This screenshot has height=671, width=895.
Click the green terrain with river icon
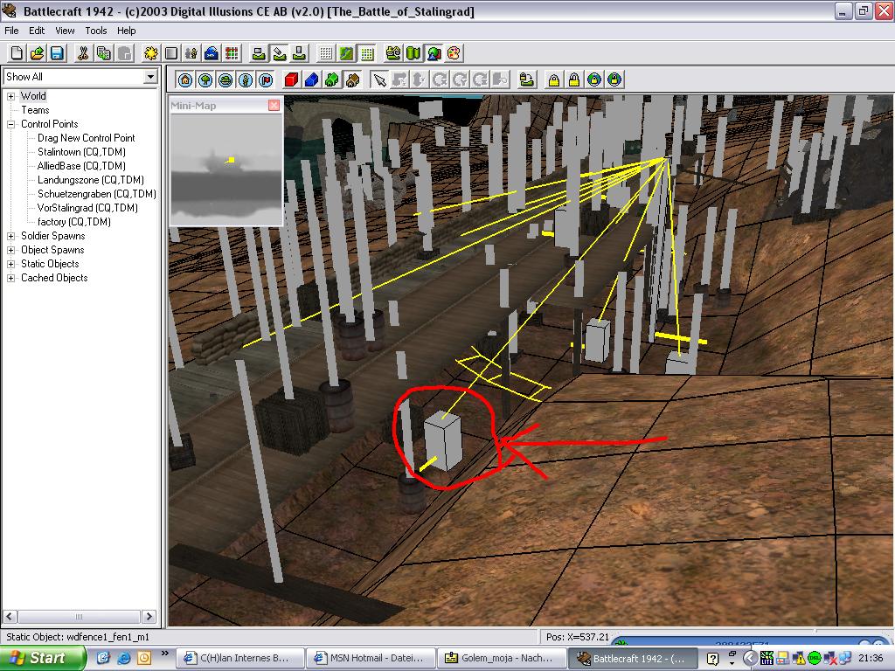[x=346, y=53]
